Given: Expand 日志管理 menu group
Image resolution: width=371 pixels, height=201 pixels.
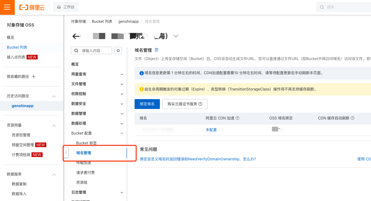Looking at the screenshot, I should 98,192.
